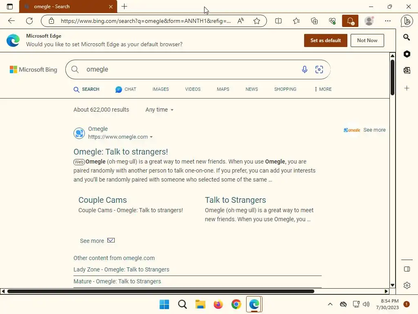
Task: Switch to the SHOPPING tab
Action: (x=285, y=89)
